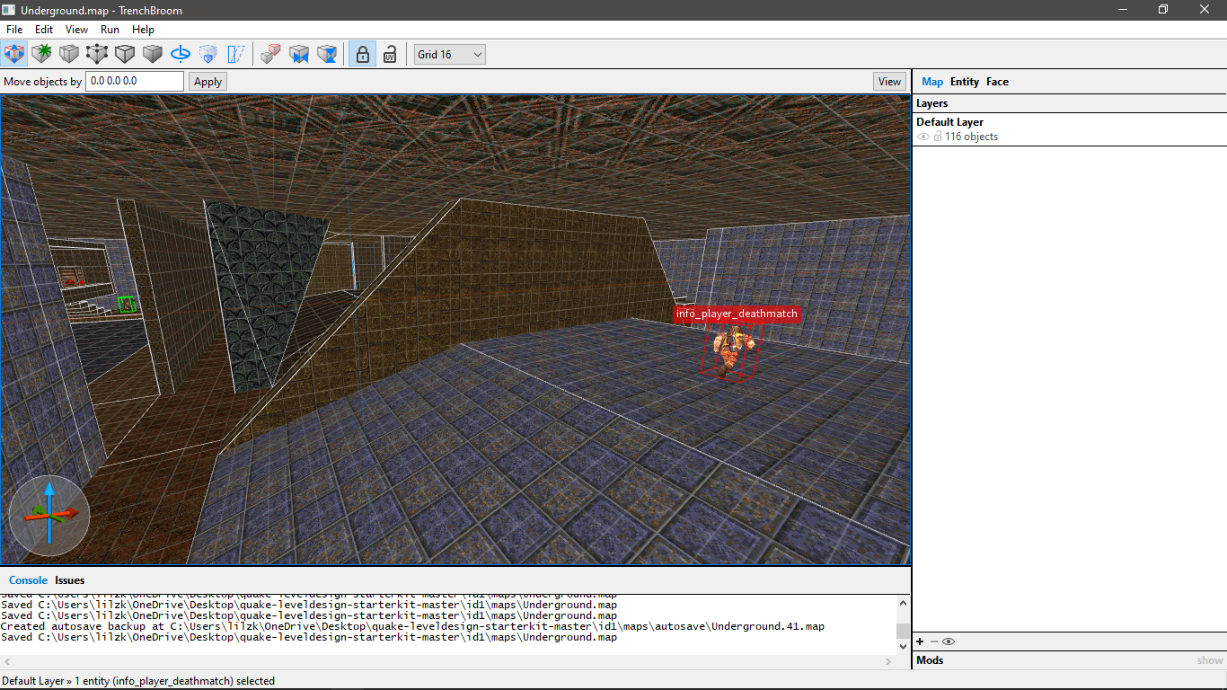Open the File menu
The image size is (1227, 690).
click(14, 30)
